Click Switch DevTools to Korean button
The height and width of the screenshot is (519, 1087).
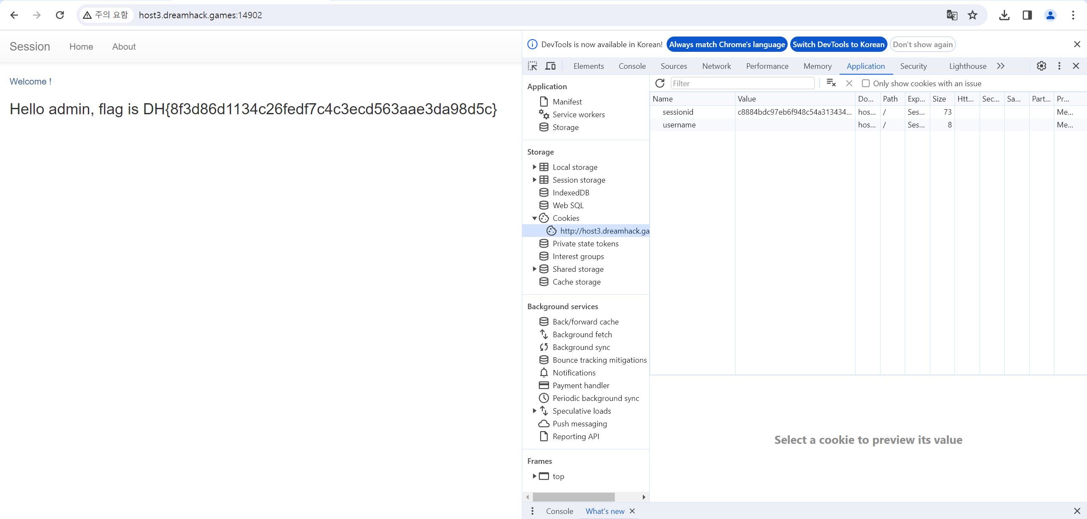click(x=838, y=44)
